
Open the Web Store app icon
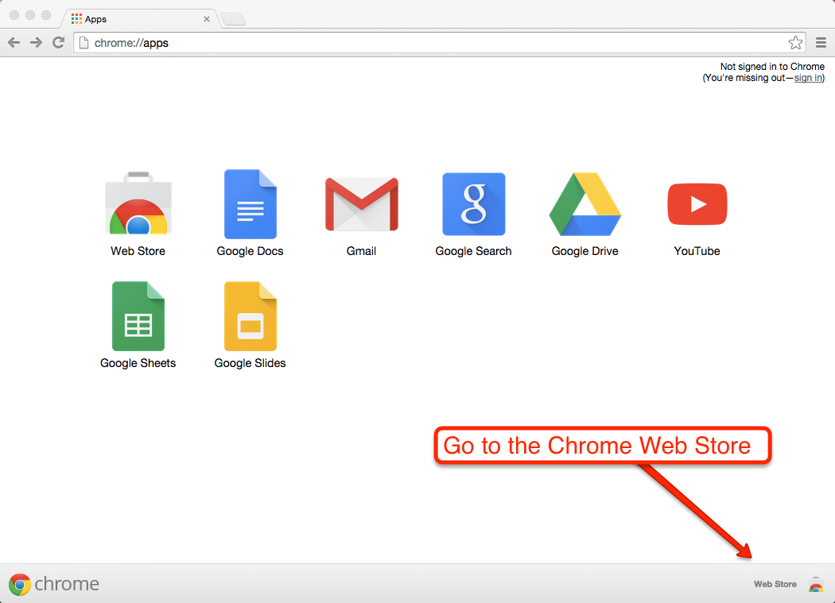pyautogui.click(x=138, y=203)
